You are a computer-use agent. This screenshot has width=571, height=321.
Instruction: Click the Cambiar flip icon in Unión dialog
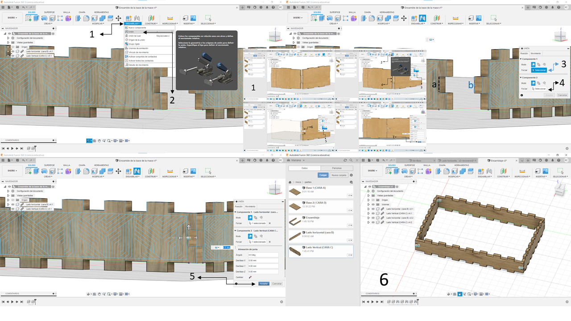click(250, 277)
